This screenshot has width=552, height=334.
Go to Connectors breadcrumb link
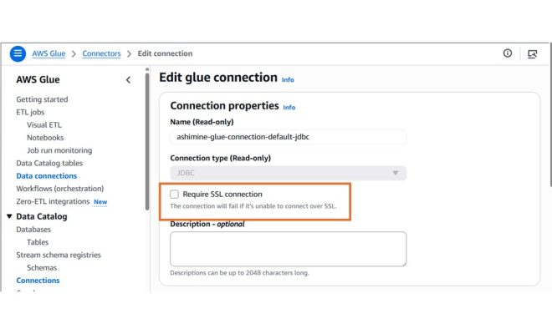pos(101,53)
